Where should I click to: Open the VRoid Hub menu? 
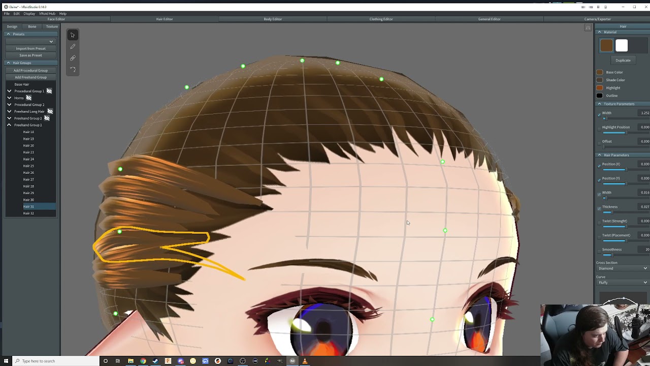point(47,14)
